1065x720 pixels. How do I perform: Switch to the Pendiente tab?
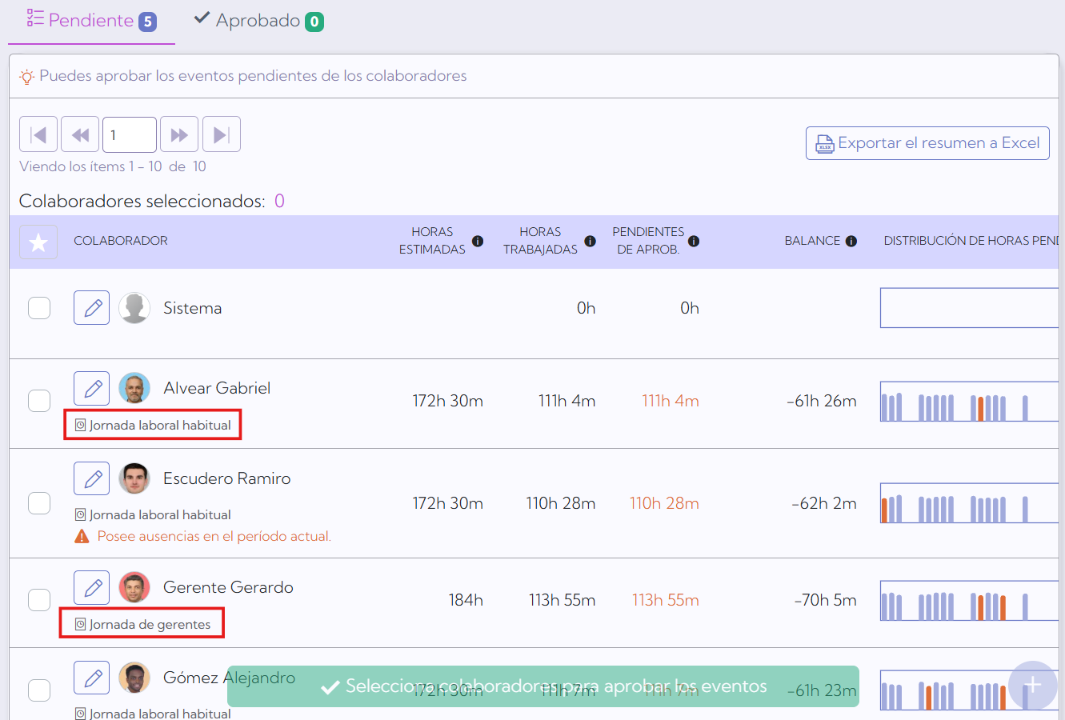[x=91, y=21]
